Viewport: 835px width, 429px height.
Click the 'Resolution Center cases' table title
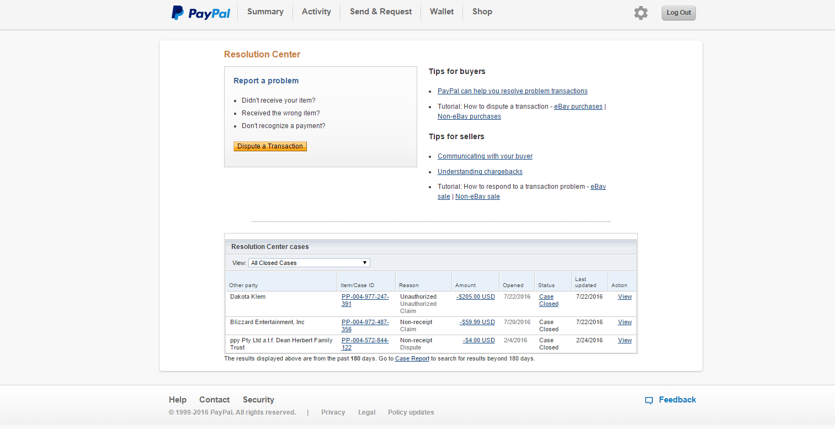click(270, 247)
